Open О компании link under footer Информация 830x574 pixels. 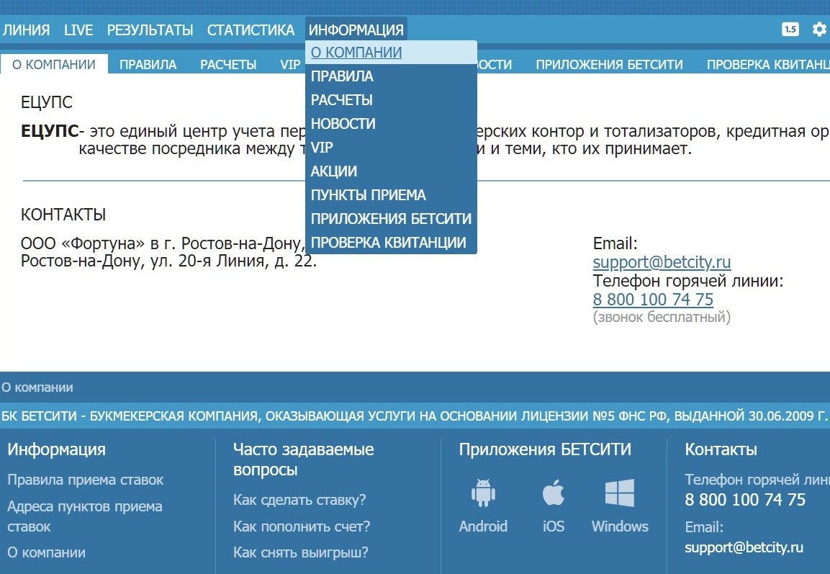pyautogui.click(x=46, y=552)
